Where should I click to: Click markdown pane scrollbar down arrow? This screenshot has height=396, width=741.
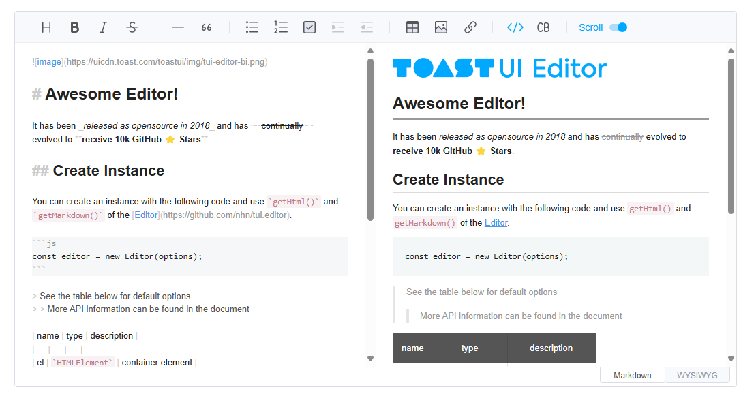[x=371, y=359]
